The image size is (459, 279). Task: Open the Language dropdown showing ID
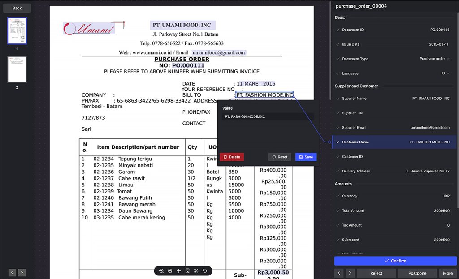(x=445, y=73)
